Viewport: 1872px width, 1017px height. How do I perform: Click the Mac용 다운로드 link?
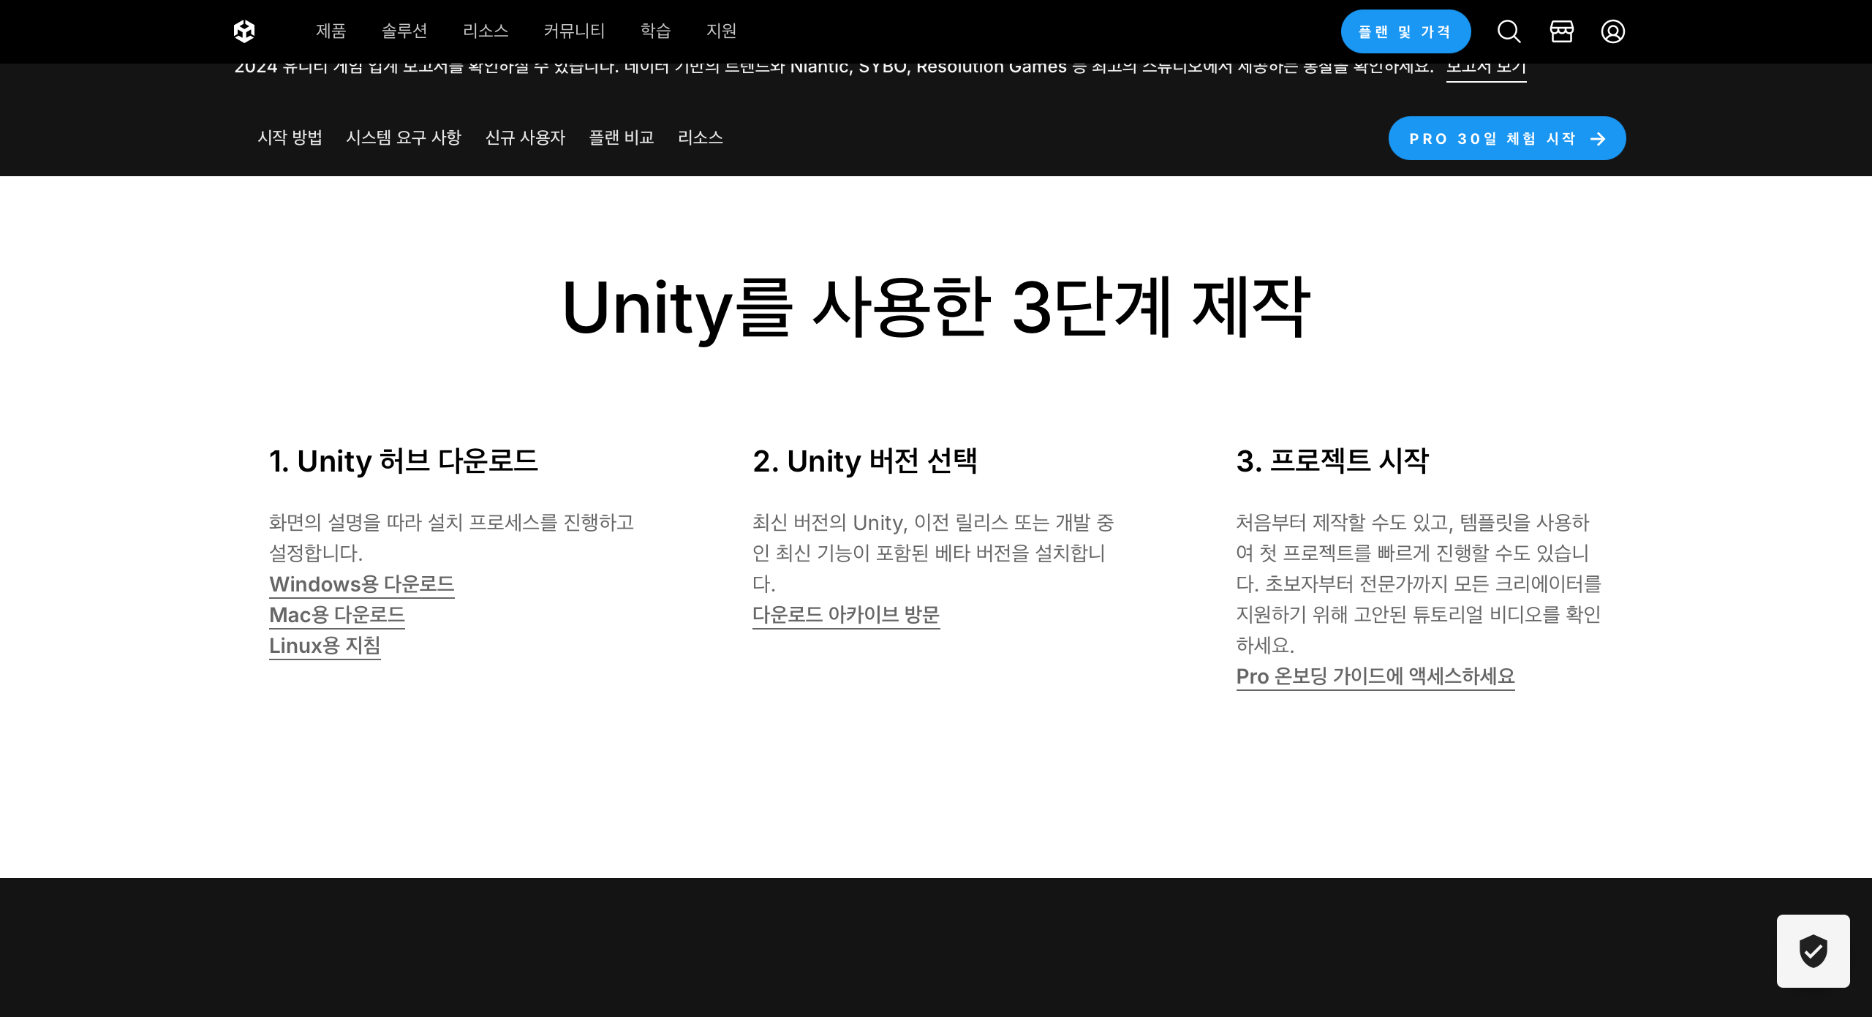(x=336, y=615)
